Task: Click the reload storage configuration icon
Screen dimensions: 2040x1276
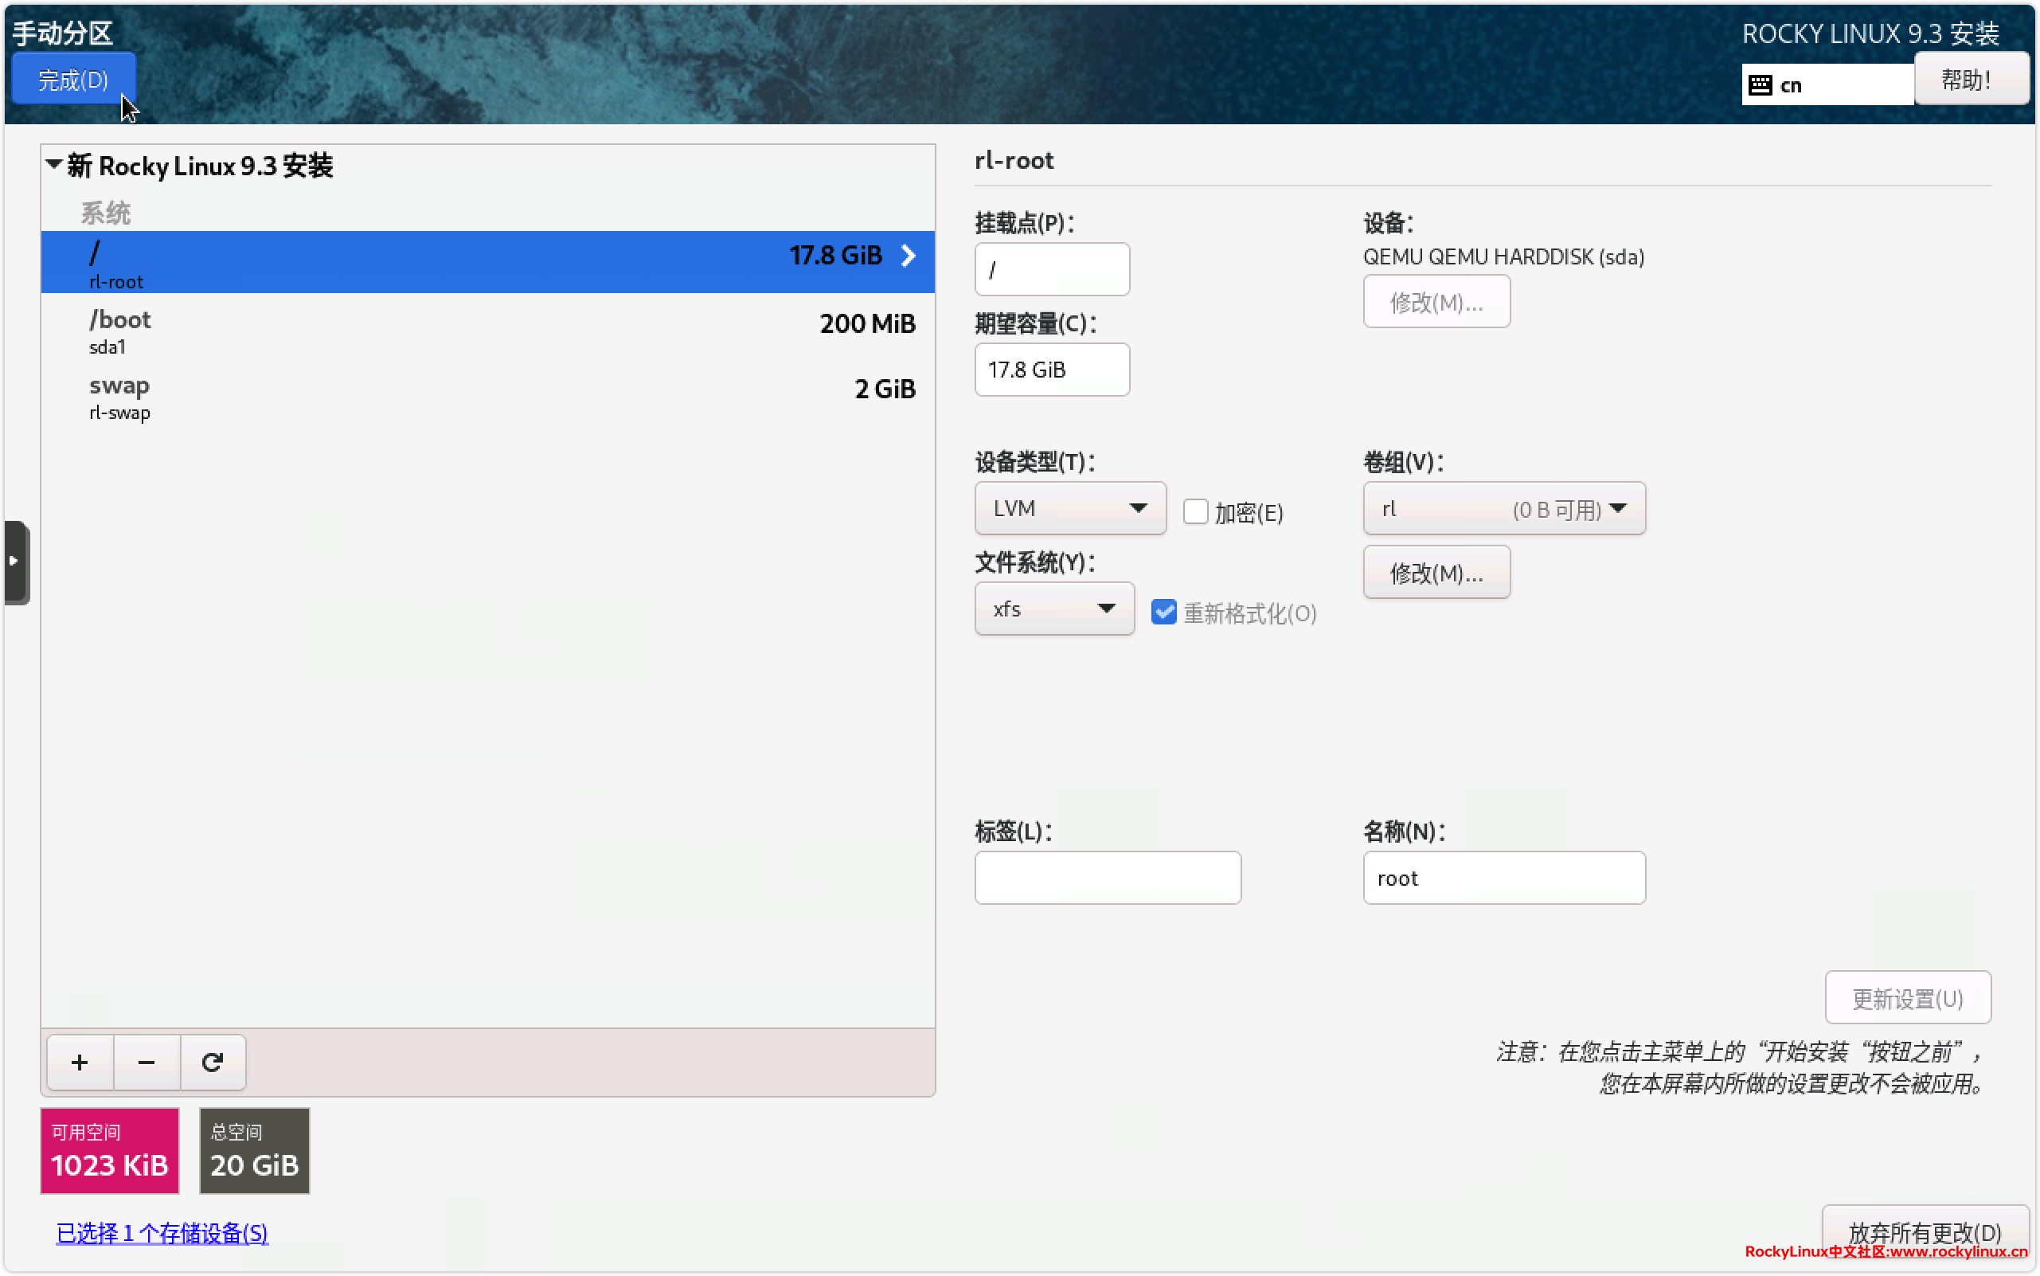Action: [x=212, y=1062]
